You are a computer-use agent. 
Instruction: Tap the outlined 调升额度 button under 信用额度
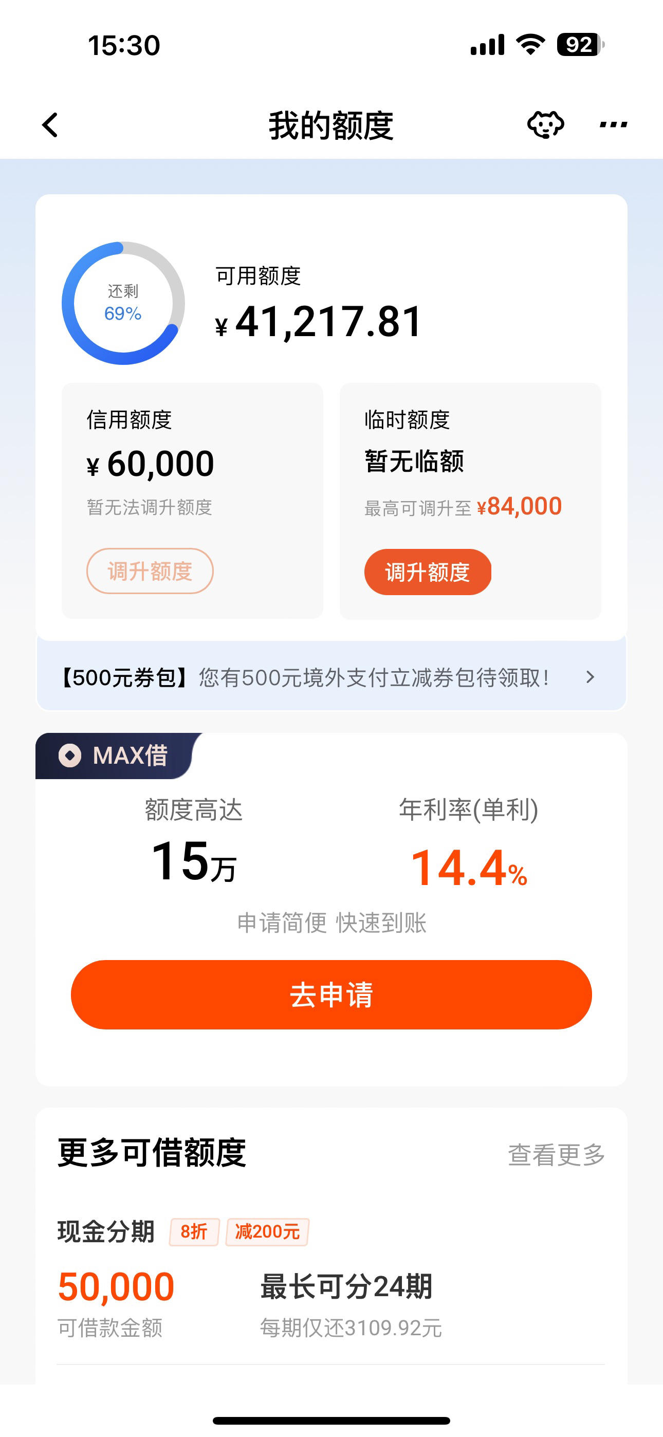150,570
